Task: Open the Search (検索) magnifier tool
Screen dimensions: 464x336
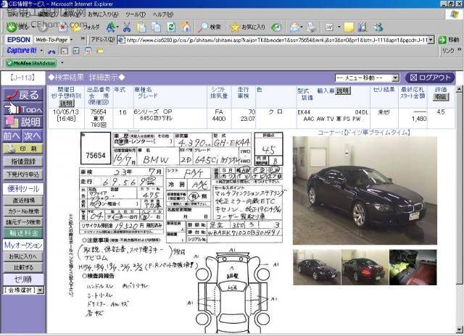Action: [x=210, y=28]
